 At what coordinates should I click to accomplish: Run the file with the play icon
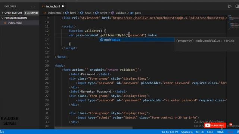click(x=230, y=6)
